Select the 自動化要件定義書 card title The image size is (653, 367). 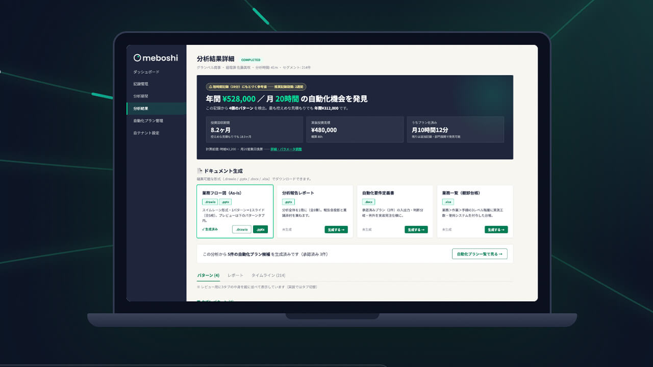pyautogui.click(x=378, y=193)
